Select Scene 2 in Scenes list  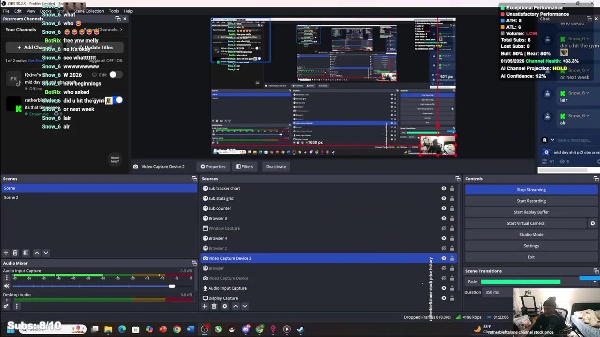(x=98, y=198)
